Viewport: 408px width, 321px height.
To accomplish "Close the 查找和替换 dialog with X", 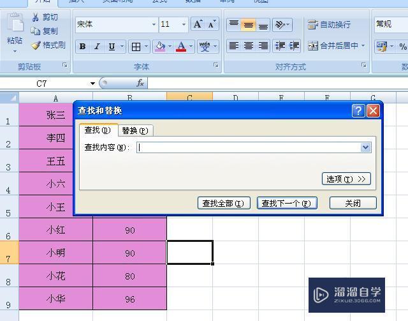I will tap(373, 111).
